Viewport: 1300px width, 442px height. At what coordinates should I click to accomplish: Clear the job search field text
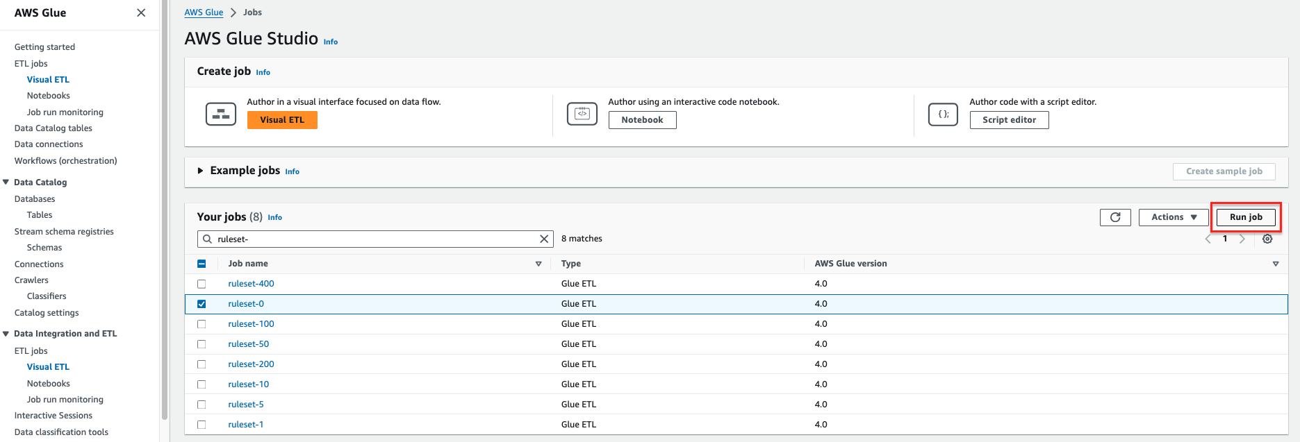coord(544,239)
